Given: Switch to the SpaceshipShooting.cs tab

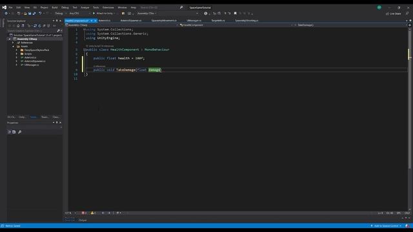Looking at the screenshot, I should pos(247,21).
